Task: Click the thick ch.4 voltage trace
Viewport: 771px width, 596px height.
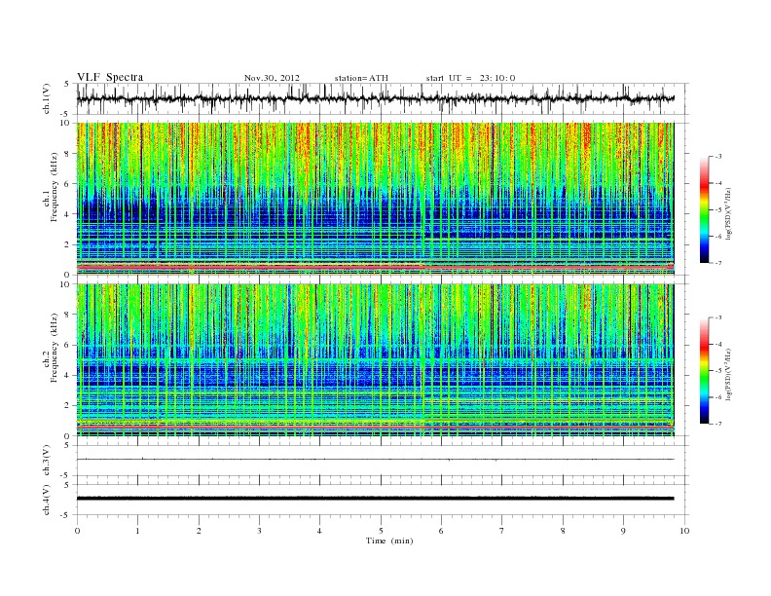Action: [375, 499]
